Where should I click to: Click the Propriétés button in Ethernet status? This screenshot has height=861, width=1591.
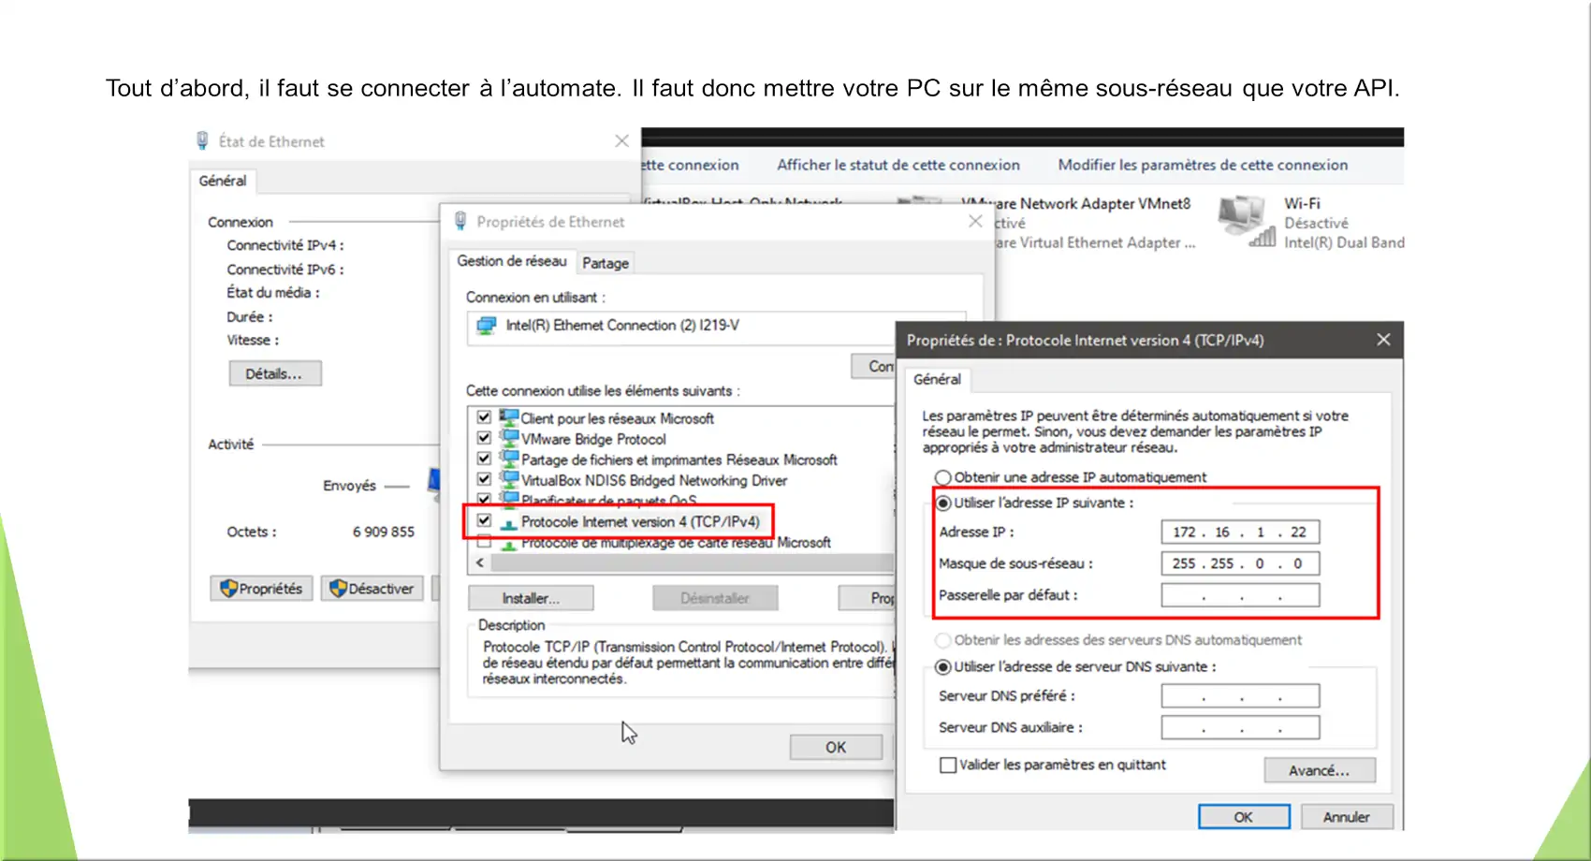tap(261, 589)
